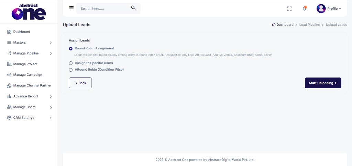Screen dimensions: 352x166
Task: Open the Manage Project menu item
Action: point(25,64)
